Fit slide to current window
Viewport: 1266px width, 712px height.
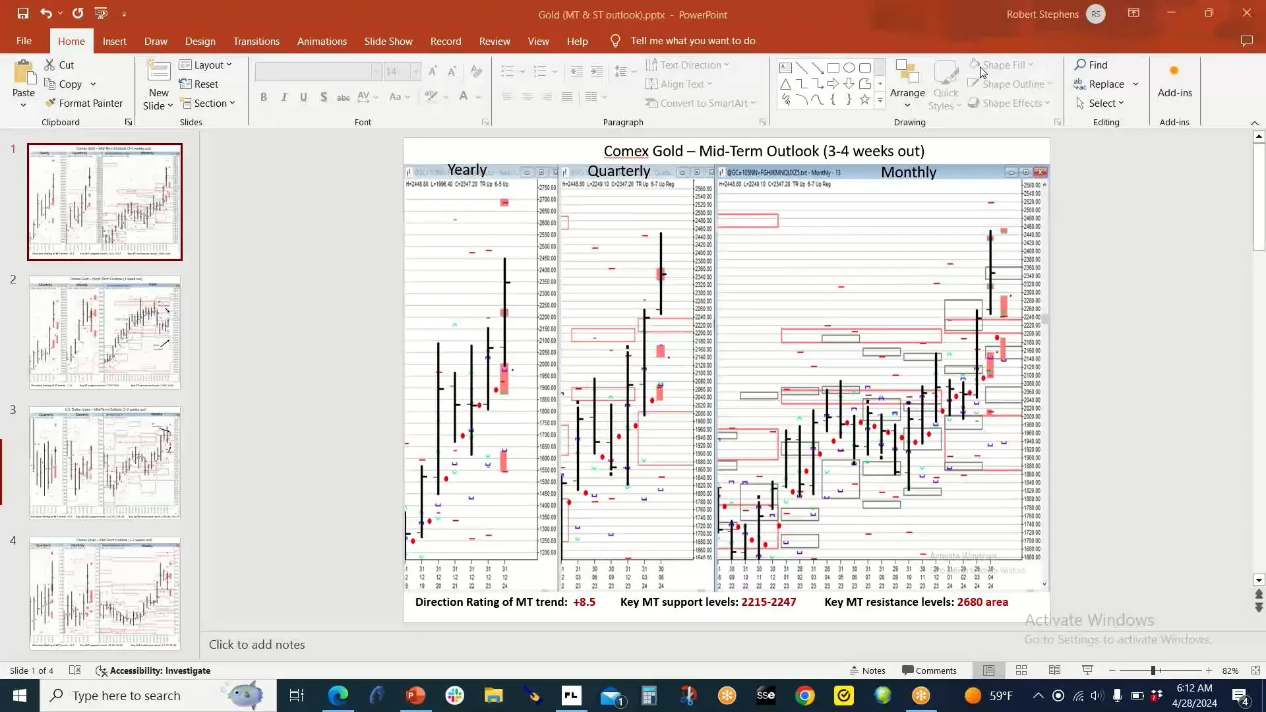tap(1255, 670)
